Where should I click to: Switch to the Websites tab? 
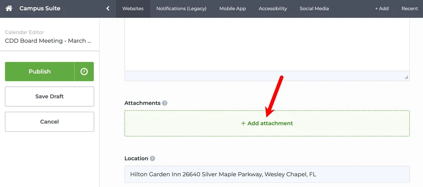click(x=133, y=9)
